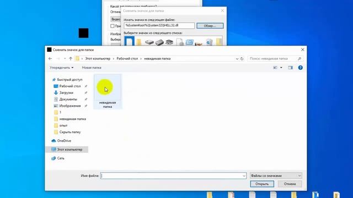Click the 'Отмена' button
The height and width of the screenshot is (198, 353).
(x=290, y=184)
